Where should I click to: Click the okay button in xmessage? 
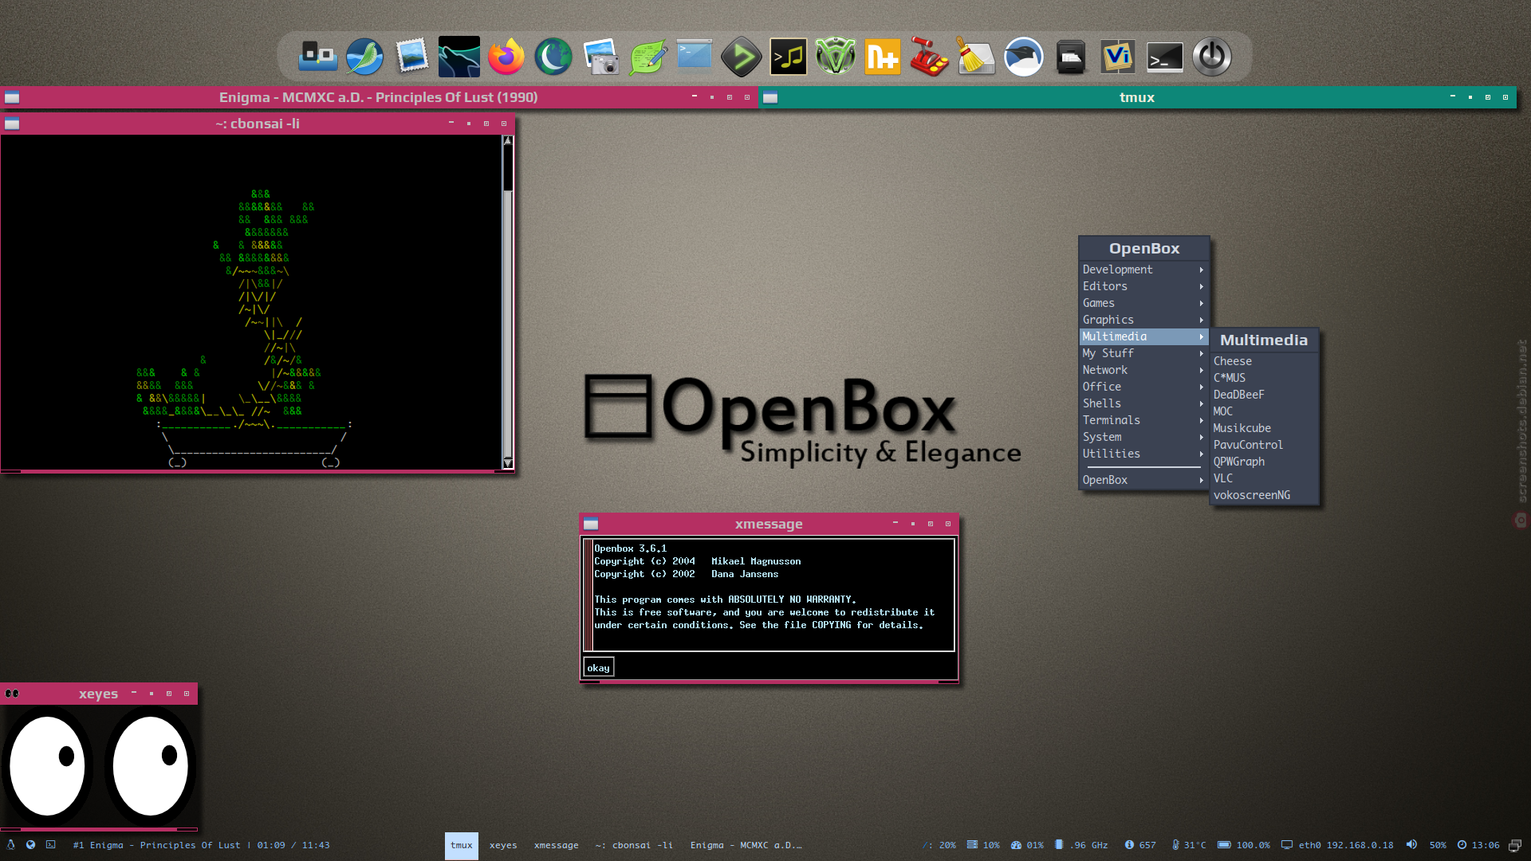(x=598, y=668)
